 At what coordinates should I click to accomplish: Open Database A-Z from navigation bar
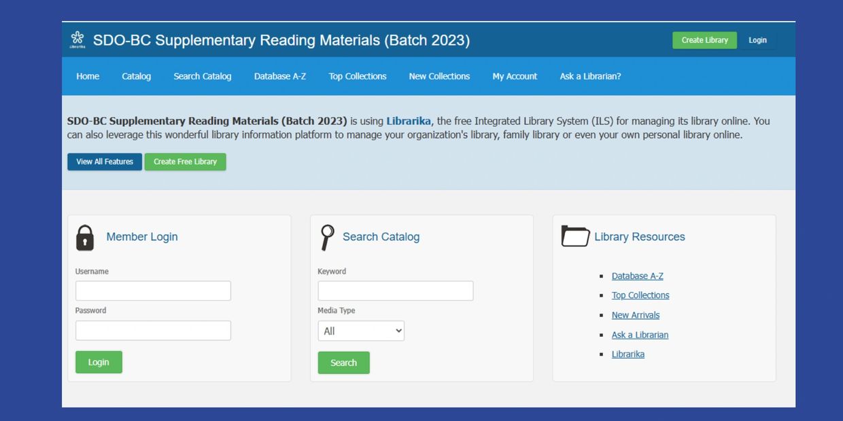pyautogui.click(x=279, y=76)
